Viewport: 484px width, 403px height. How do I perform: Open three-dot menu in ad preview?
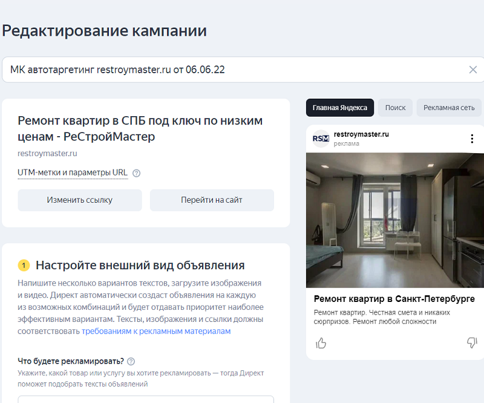tap(472, 139)
